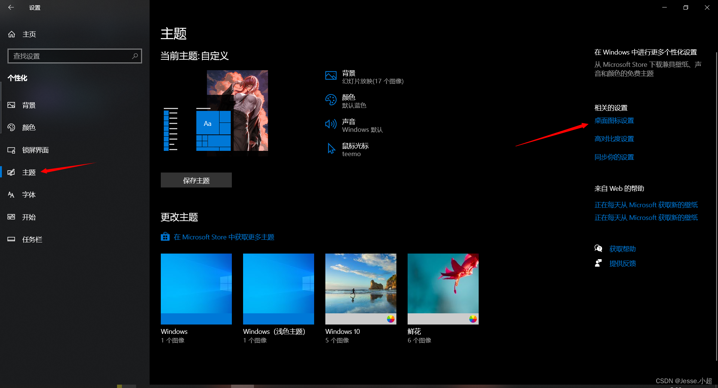Click the color wheel on Windows 10 theme
The height and width of the screenshot is (388, 718).
(x=391, y=319)
